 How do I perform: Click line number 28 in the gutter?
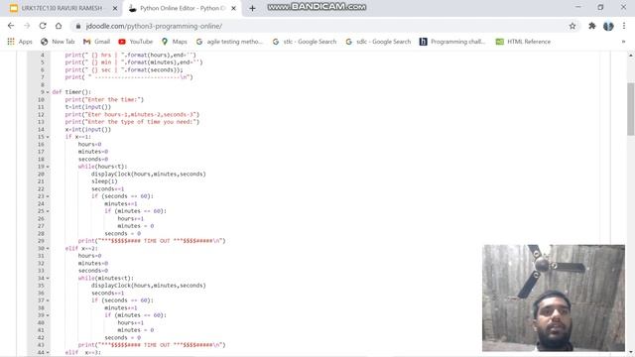click(x=41, y=234)
